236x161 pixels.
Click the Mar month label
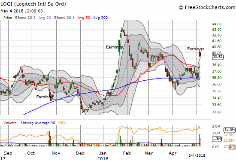coord(149,153)
